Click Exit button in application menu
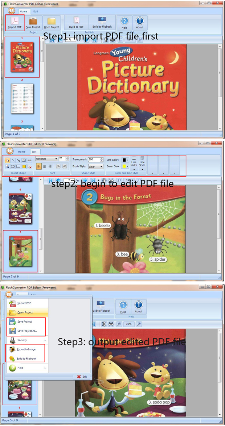The width and height of the screenshot is (225, 426). 82,376
